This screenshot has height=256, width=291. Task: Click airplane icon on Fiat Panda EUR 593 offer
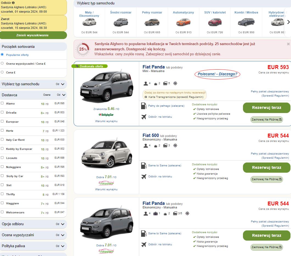tap(144, 117)
